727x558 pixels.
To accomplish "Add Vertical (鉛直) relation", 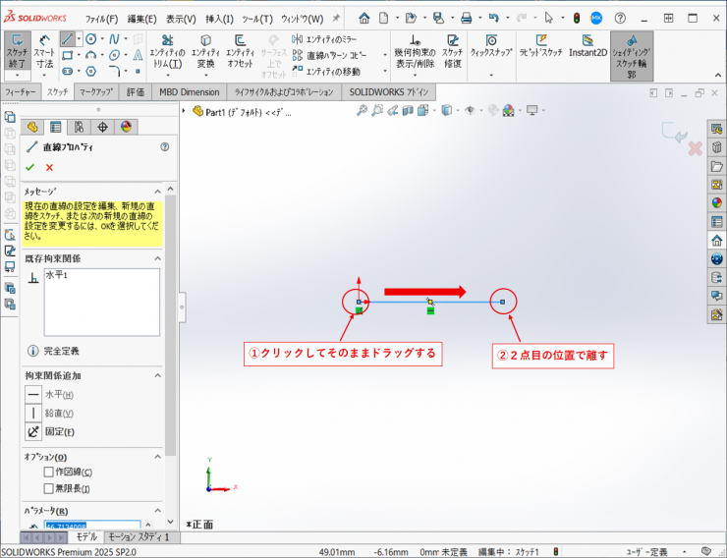I will pyautogui.click(x=33, y=413).
